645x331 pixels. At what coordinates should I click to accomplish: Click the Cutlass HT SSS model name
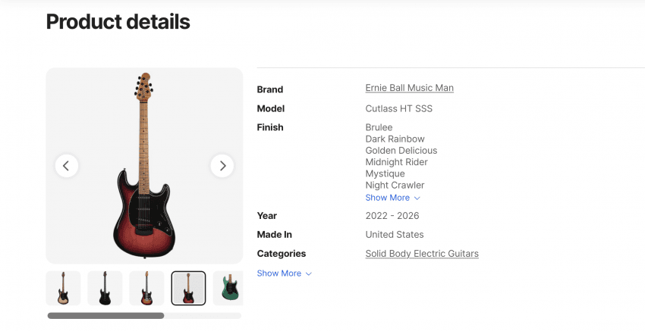coord(398,108)
